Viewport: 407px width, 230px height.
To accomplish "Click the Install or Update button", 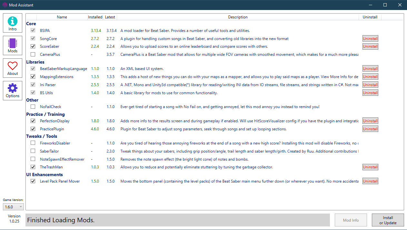I will 388,220.
